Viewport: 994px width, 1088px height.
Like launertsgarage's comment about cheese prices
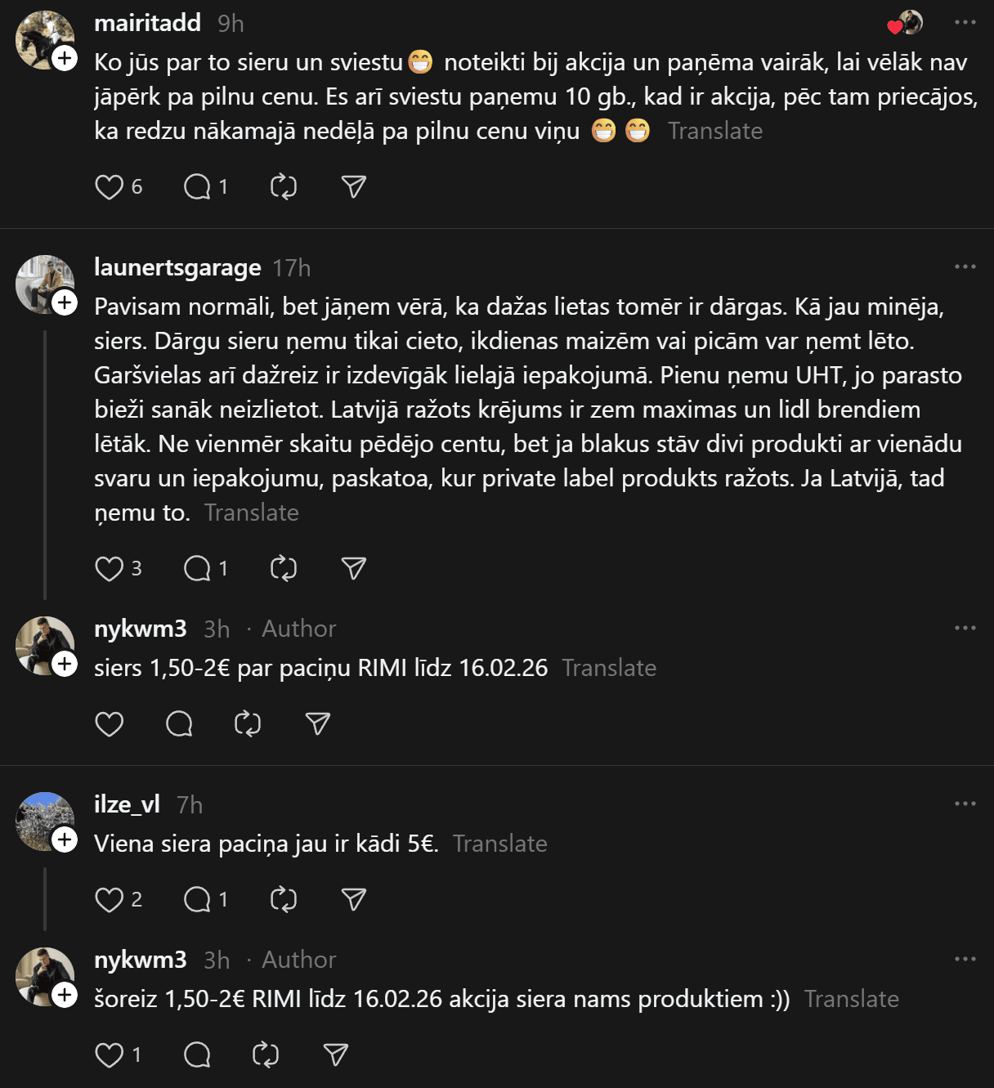[109, 569]
